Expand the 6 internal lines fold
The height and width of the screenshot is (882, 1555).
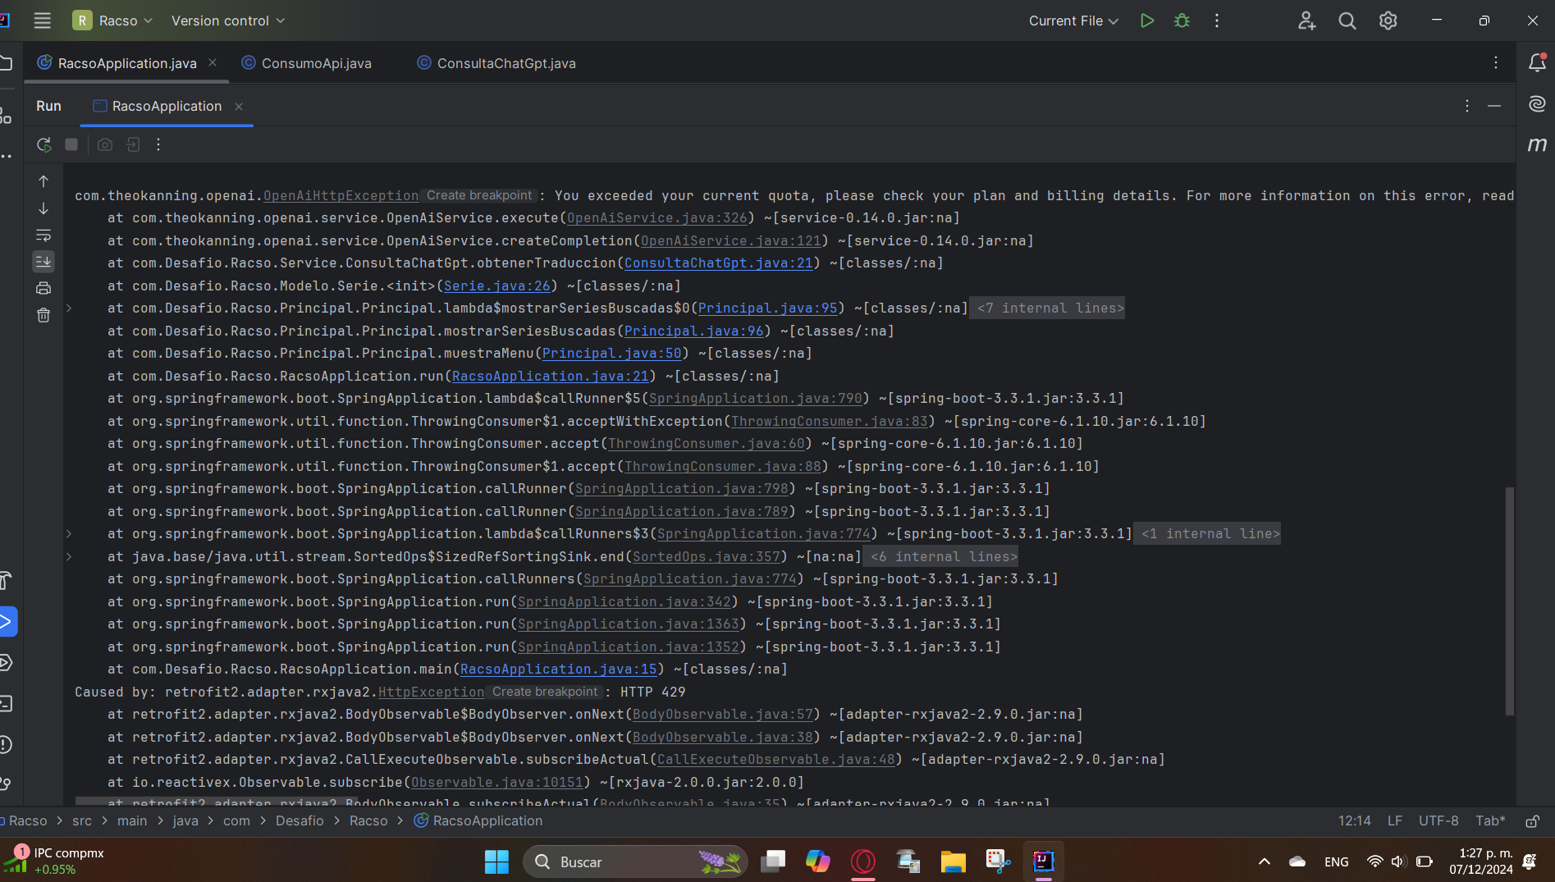(940, 557)
